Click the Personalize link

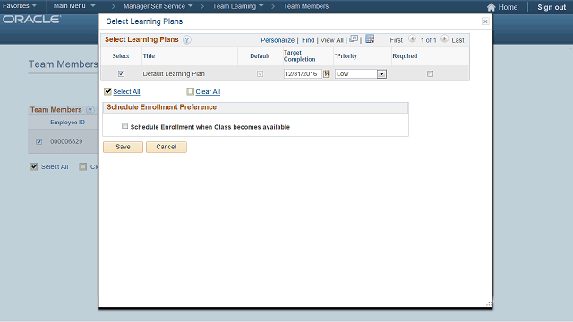point(278,40)
